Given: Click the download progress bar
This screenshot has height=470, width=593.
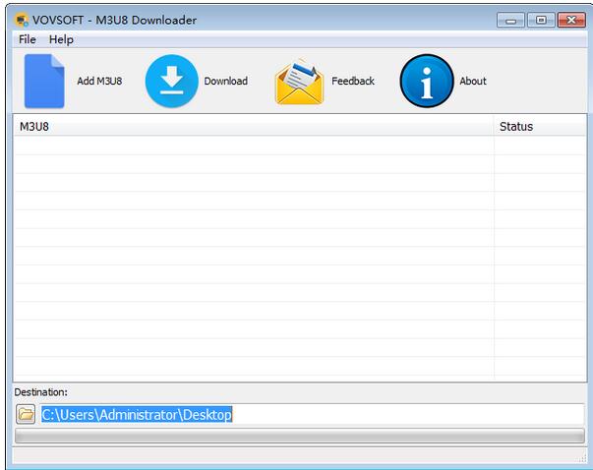Looking at the screenshot, I should pyautogui.click(x=300, y=436).
